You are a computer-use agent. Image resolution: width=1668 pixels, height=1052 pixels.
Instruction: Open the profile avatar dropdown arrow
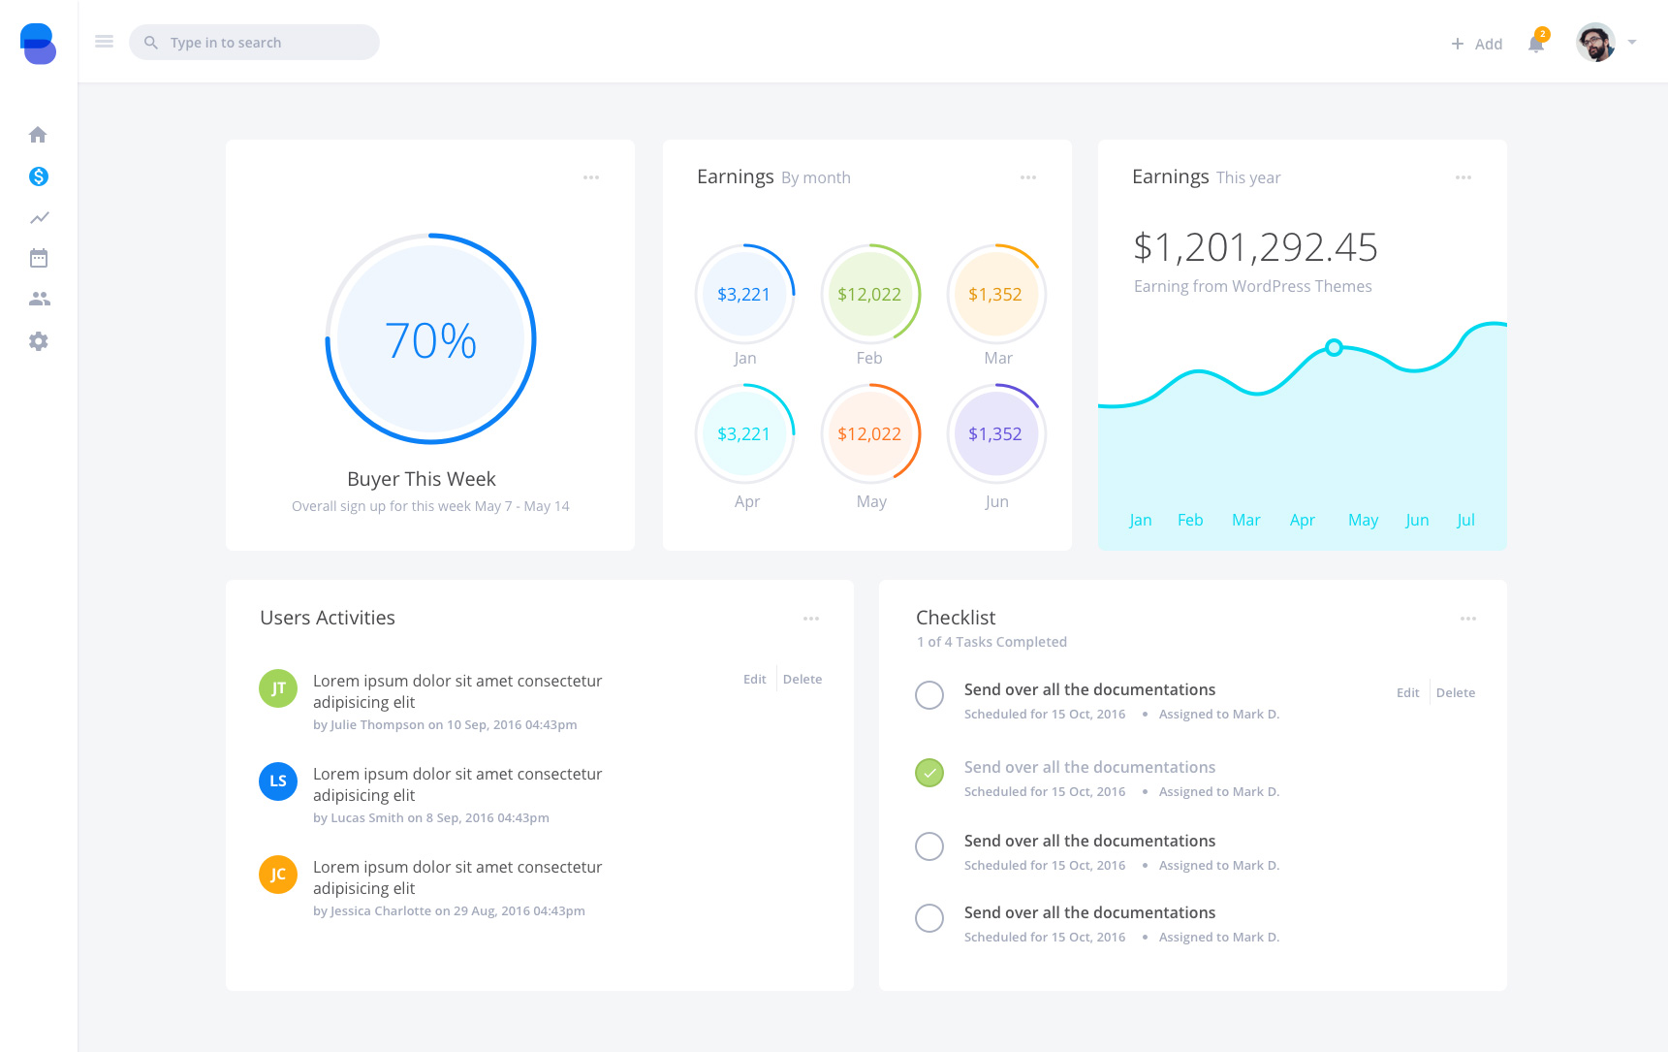[1632, 43]
